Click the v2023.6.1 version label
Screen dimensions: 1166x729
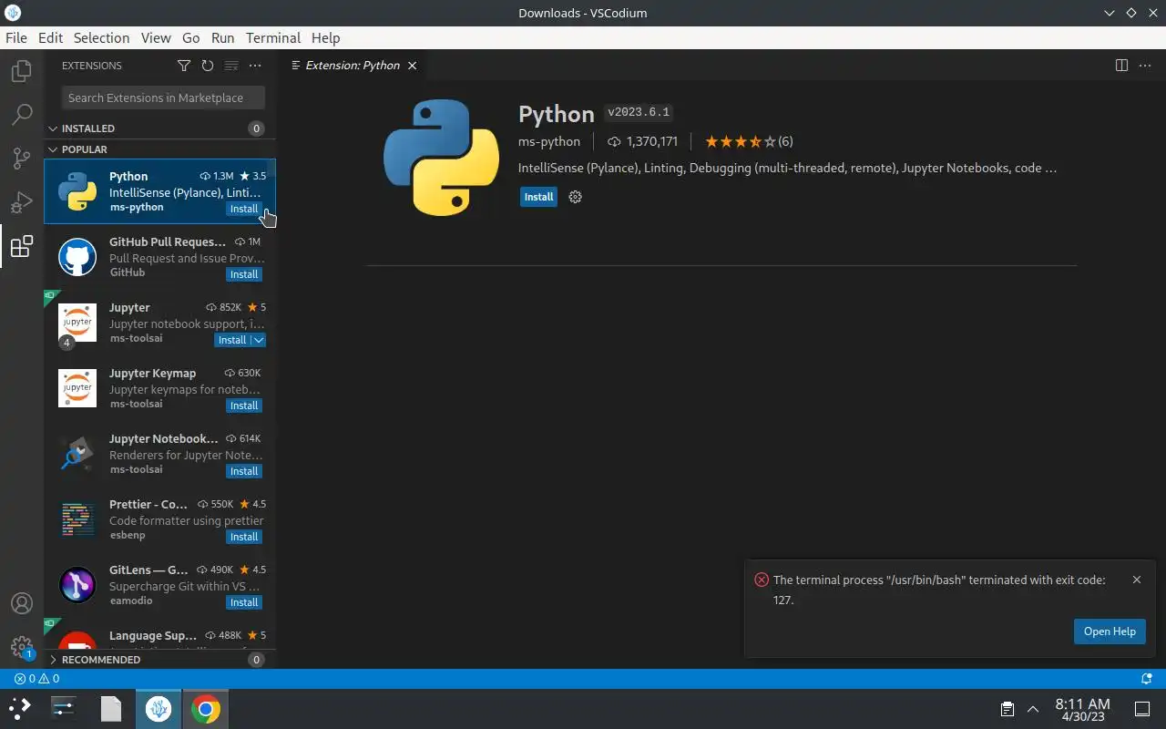coord(639,112)
